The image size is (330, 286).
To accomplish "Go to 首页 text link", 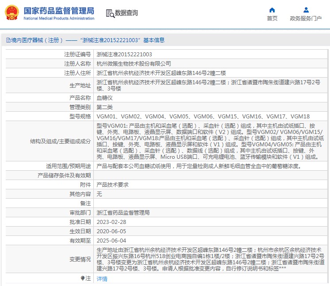I will click(x=272, y=19).
